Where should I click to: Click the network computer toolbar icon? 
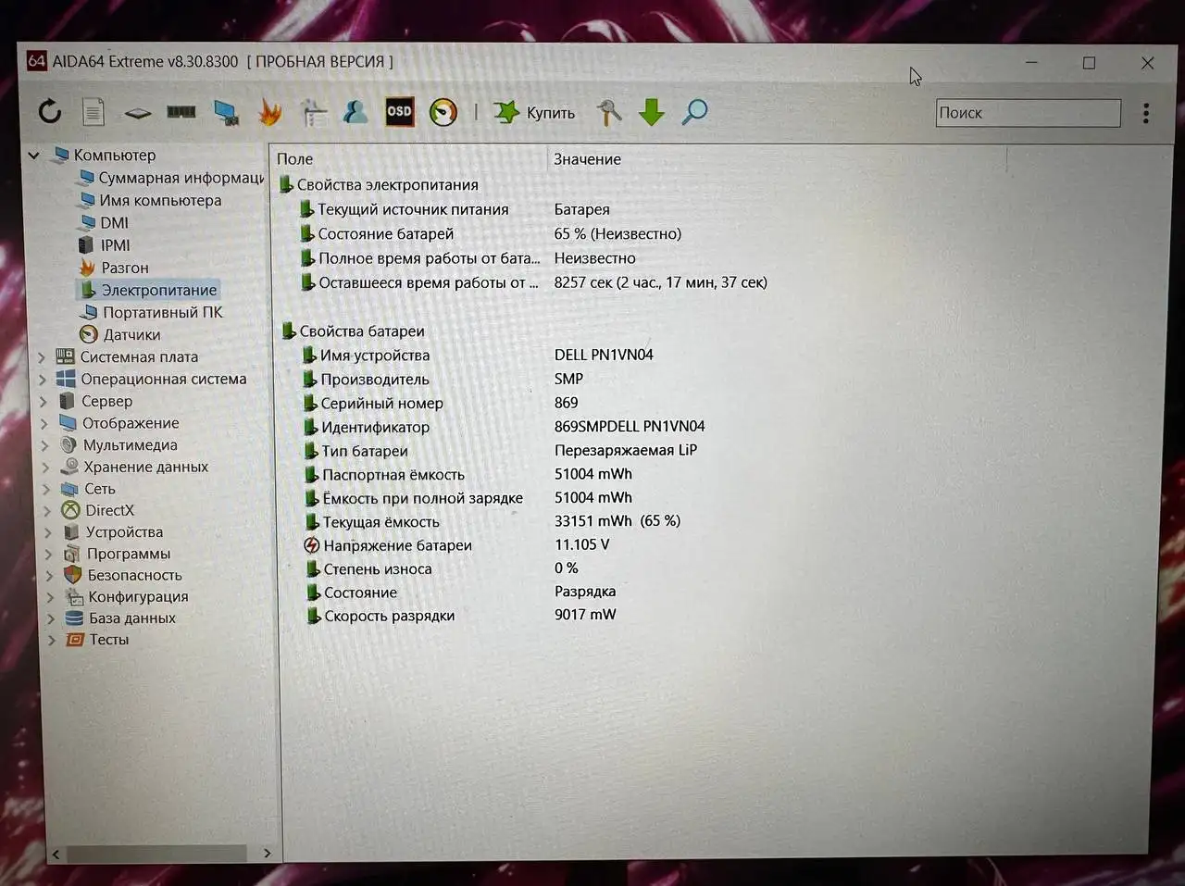point(226,112)
